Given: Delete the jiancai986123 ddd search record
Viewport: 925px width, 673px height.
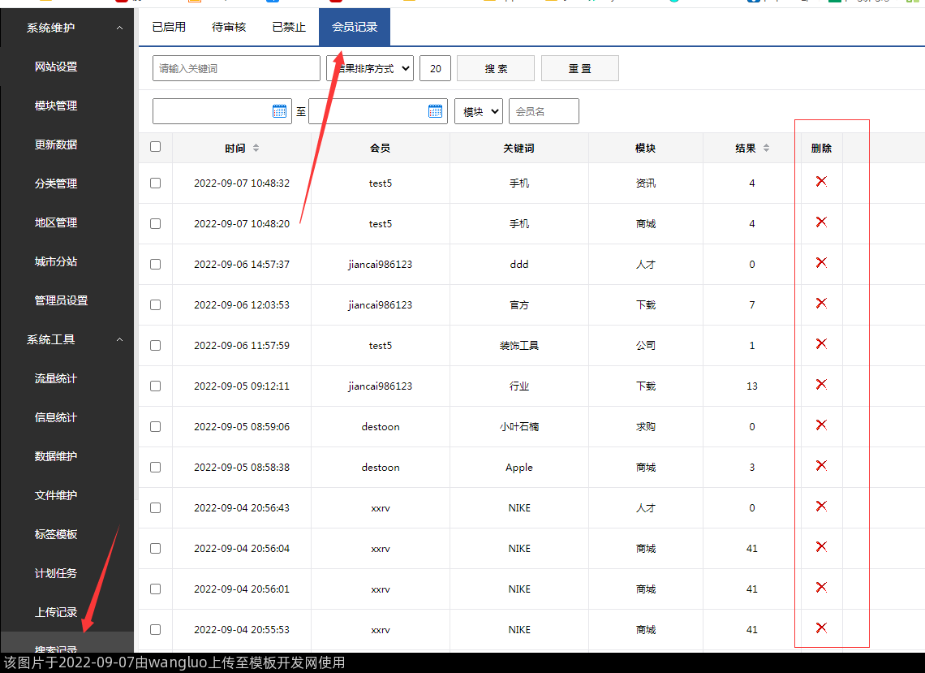Looking at the screenshot, I should click(821, 262).
